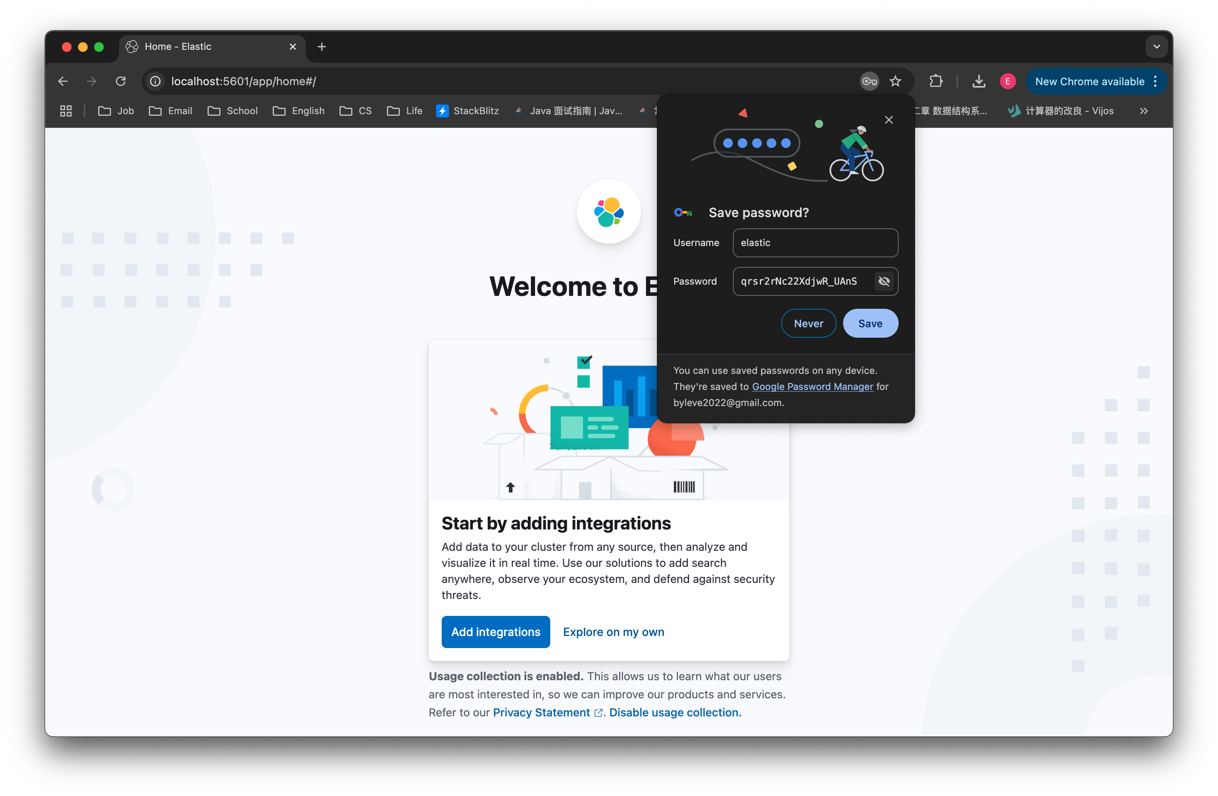Image resolution: width=1218 pixels, height=796 pixels.
Task: Click Never in password prompt
Action: click(808, 323)
